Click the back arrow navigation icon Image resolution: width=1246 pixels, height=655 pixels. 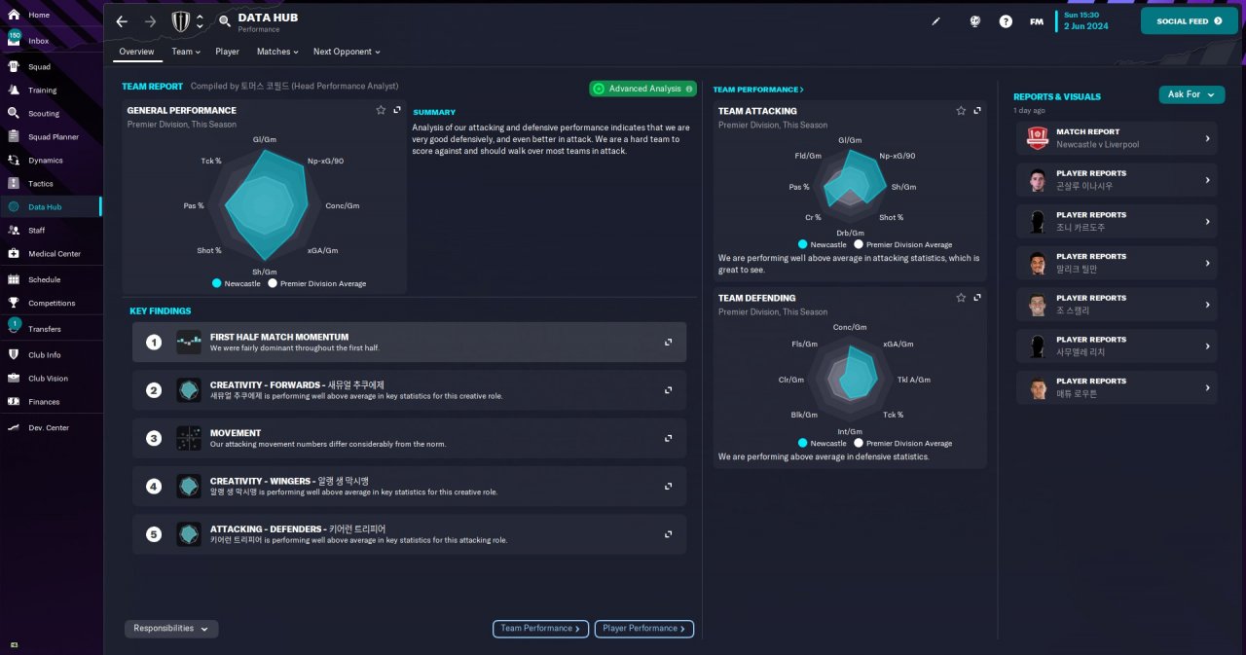(x=122, y=21)
